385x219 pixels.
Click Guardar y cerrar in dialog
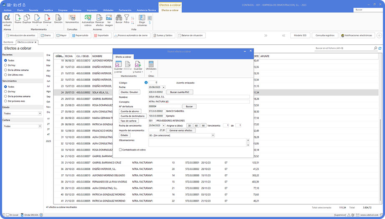click(118, 67)
